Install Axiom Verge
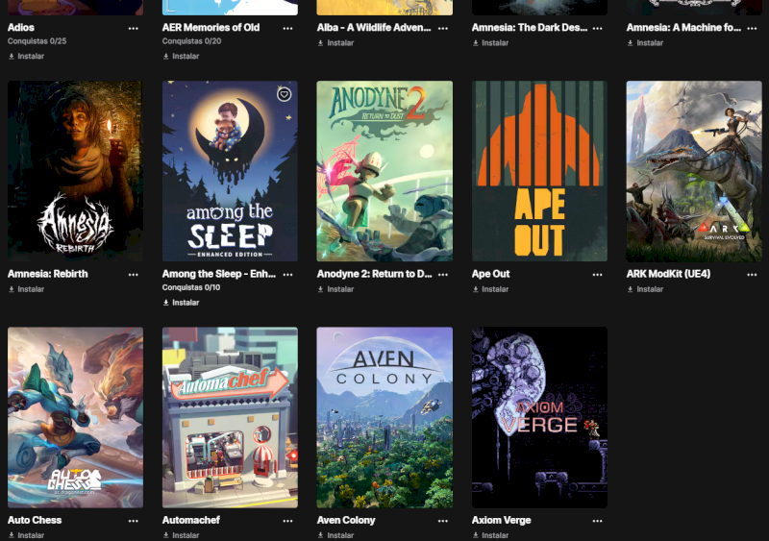The width and height of the screenshot is (769, 541). (x=490, y=535)
